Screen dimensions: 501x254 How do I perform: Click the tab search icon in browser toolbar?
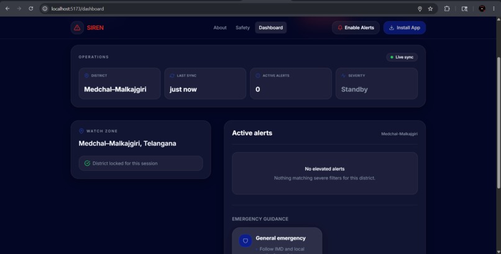click(464, 9)
